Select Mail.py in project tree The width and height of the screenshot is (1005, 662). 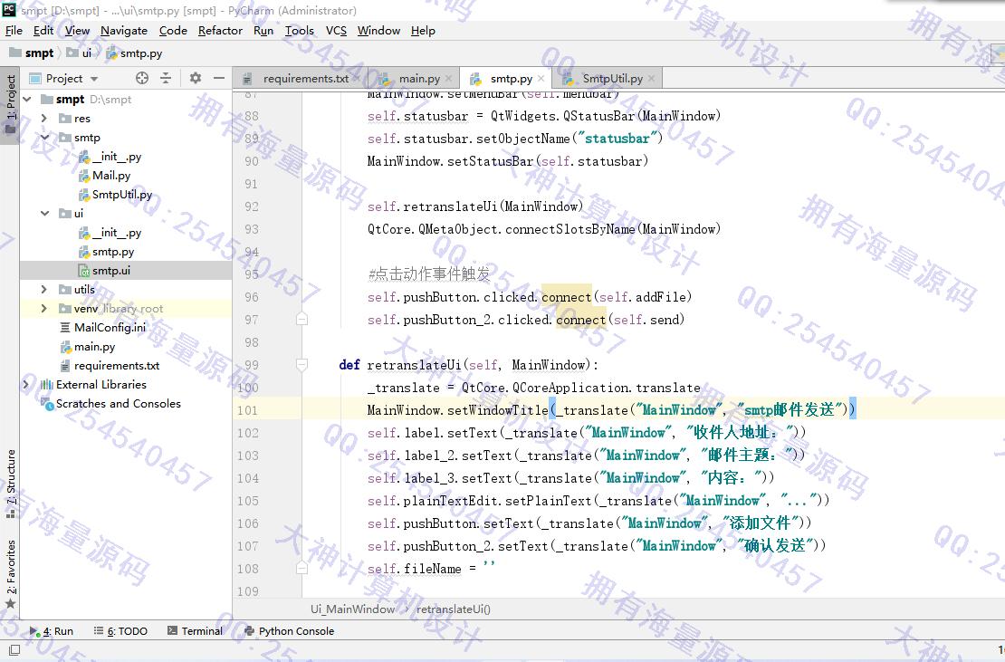click(110, 175)
